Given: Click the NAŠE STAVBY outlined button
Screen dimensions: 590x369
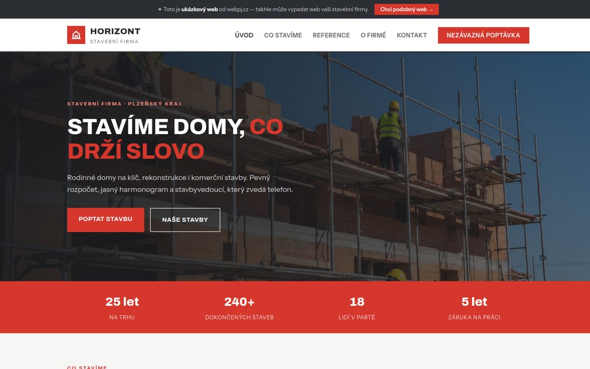Looking at the screenshot, I should 185,220.
